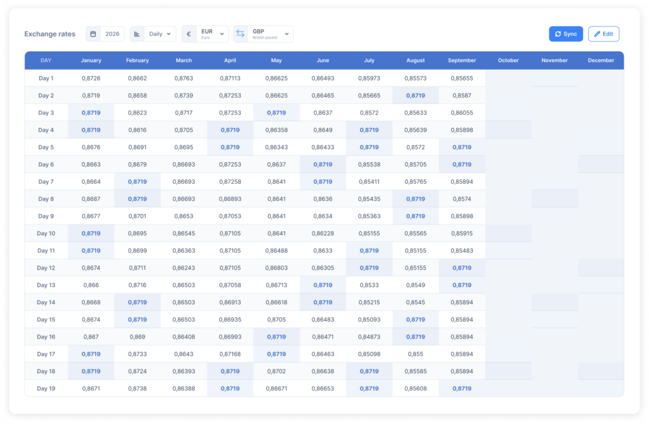649x424 pixels.
Task: Click the June column header
Action: pos(323,60)
